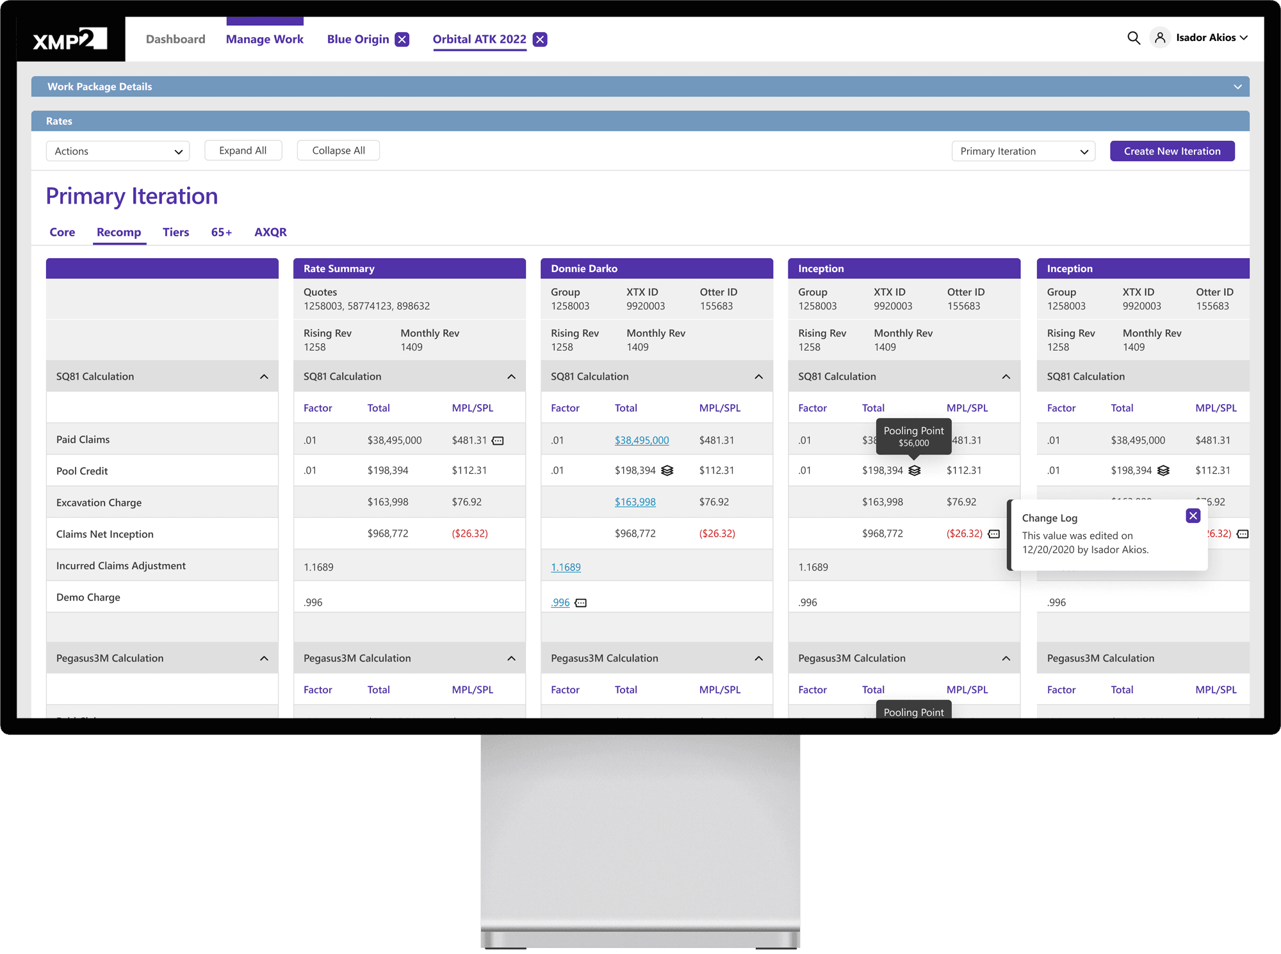Viewport: 1281px width, 954px height.
Task: Open the Primary Iteration dropdown
Action: pyautogui.click(x=1023, y=151)
